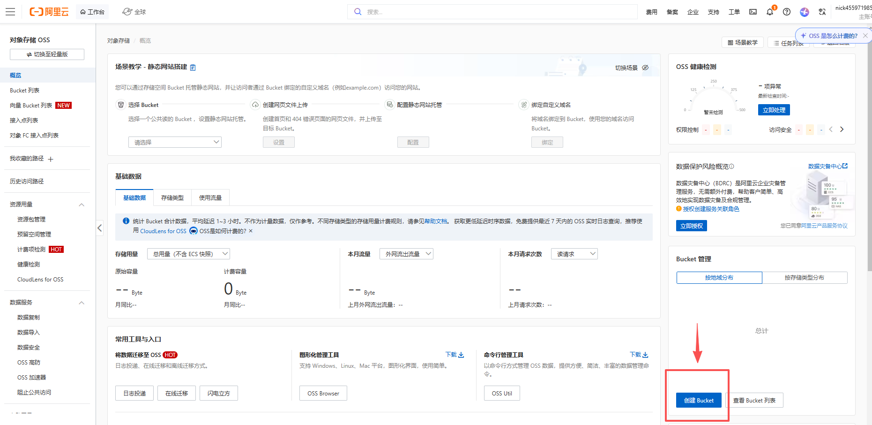Screen dimensions: 872x425
Task: Go to next health check category arrow
Action: (842, 129)
